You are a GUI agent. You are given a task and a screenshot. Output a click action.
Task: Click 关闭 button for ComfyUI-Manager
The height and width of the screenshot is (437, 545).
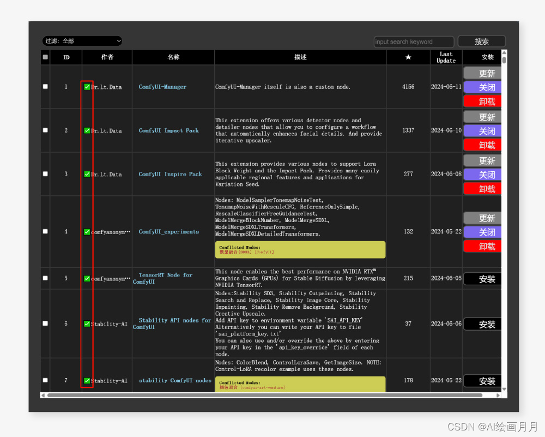[482, 87]
